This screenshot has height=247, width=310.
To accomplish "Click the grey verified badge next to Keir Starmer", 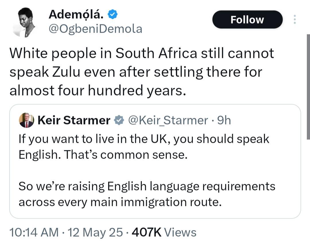I will point(119,120).
